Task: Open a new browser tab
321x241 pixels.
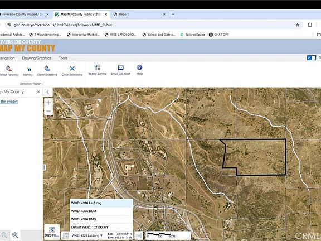Action: click(x=173, y=14)
